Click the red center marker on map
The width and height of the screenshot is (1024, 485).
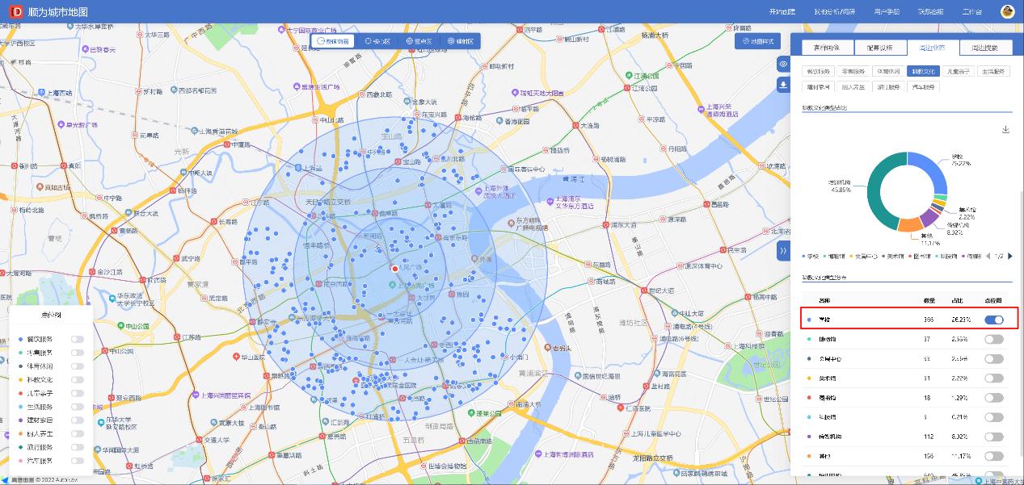pos(394,268)
